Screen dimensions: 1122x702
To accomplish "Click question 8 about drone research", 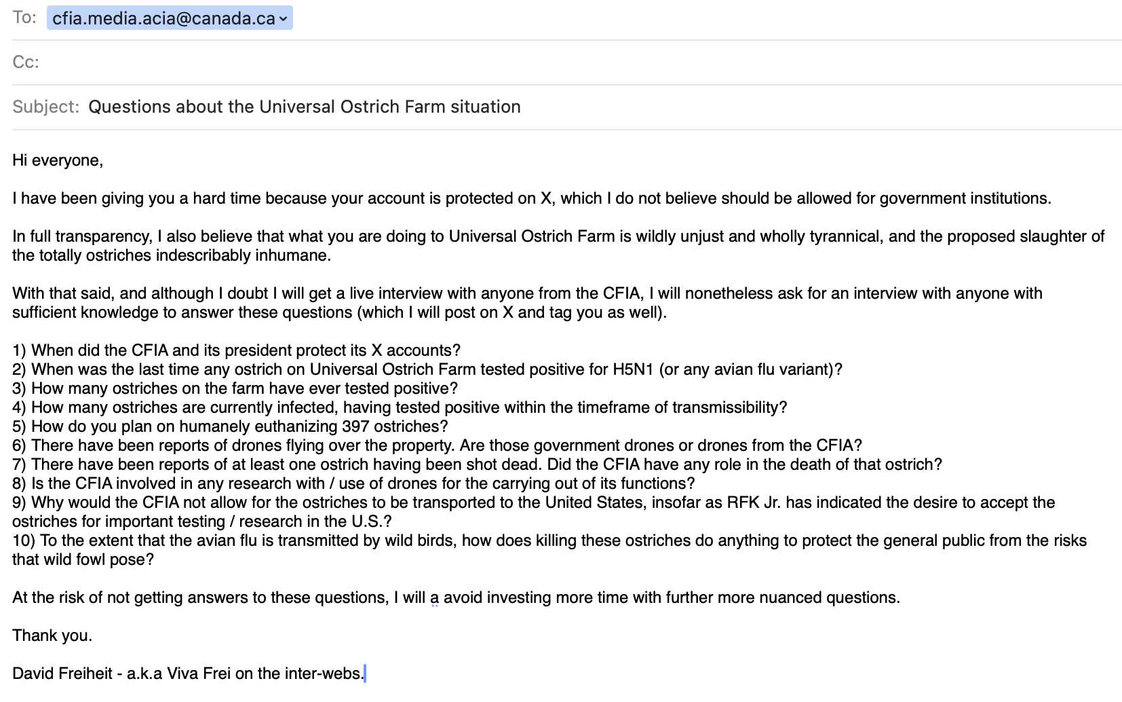I will point(353,483).
